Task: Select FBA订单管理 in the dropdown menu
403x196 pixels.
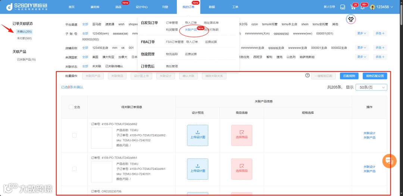Action: click(175, 42)
